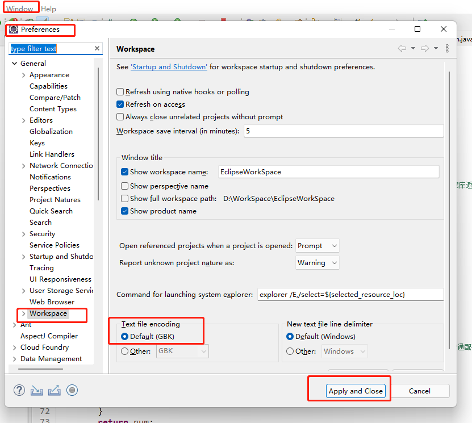
Task: Open the forward history dropdown arrow
Action: tap(436, 48)
